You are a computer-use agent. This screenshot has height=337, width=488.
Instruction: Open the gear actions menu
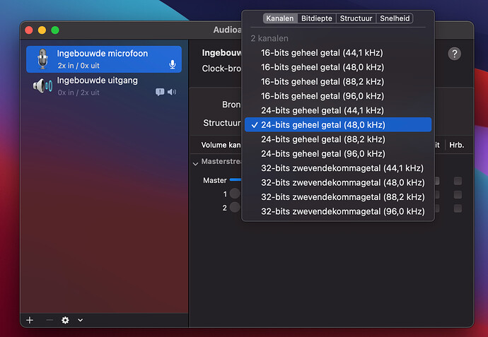pyautogui.click(x=65, y=320)
